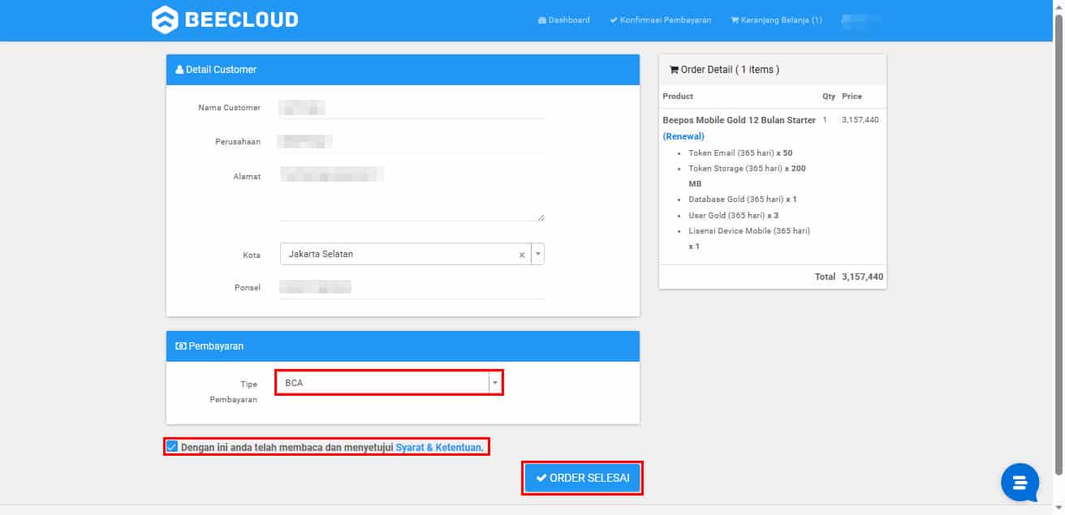1065x515 pixels.
Task: Expand the Kota dropdown arrow
Action: pyautogui.click(x=537, y=255)
